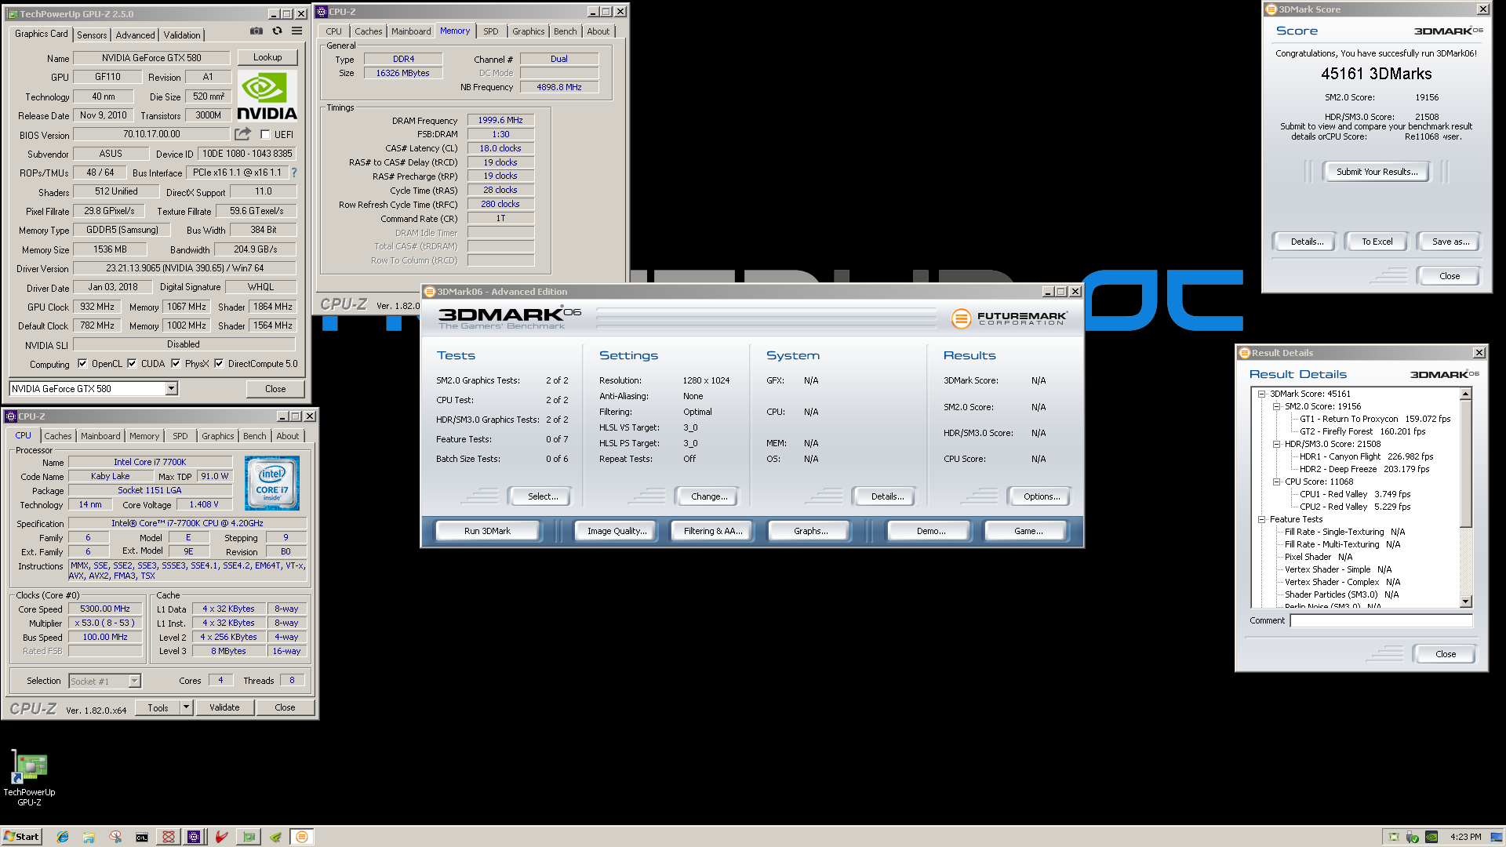Image resolution: width=1506 pixels, height=847 pixels.
Task: Select the red CPU-Z taskbar button
Action: (x=168, y=837)
